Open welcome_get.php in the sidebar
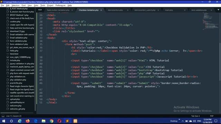Screen dimensions: 221x124 [x=18, y=109]
